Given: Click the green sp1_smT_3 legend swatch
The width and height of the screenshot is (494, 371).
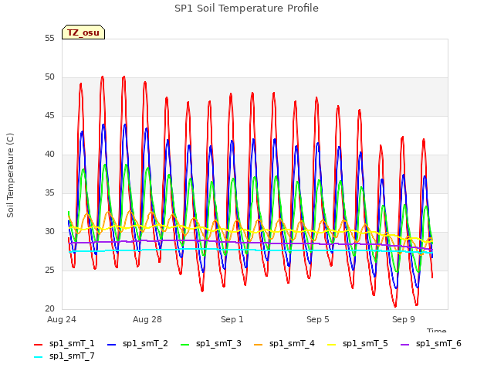Looking at the screenshot, I should click(185, 345).
